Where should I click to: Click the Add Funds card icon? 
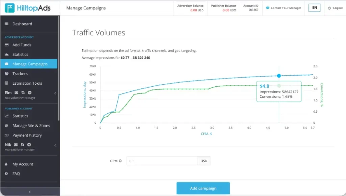click(7, 45)
